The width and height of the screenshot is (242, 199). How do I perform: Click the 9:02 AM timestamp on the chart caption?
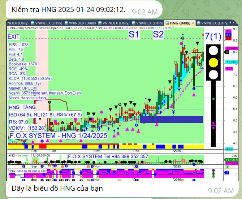pos(221,191)
